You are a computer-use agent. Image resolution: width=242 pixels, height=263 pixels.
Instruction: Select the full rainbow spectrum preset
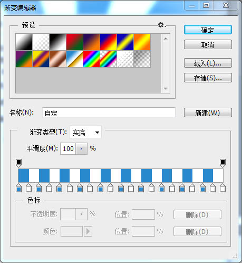pyautogui.click(x=91, y=59)
